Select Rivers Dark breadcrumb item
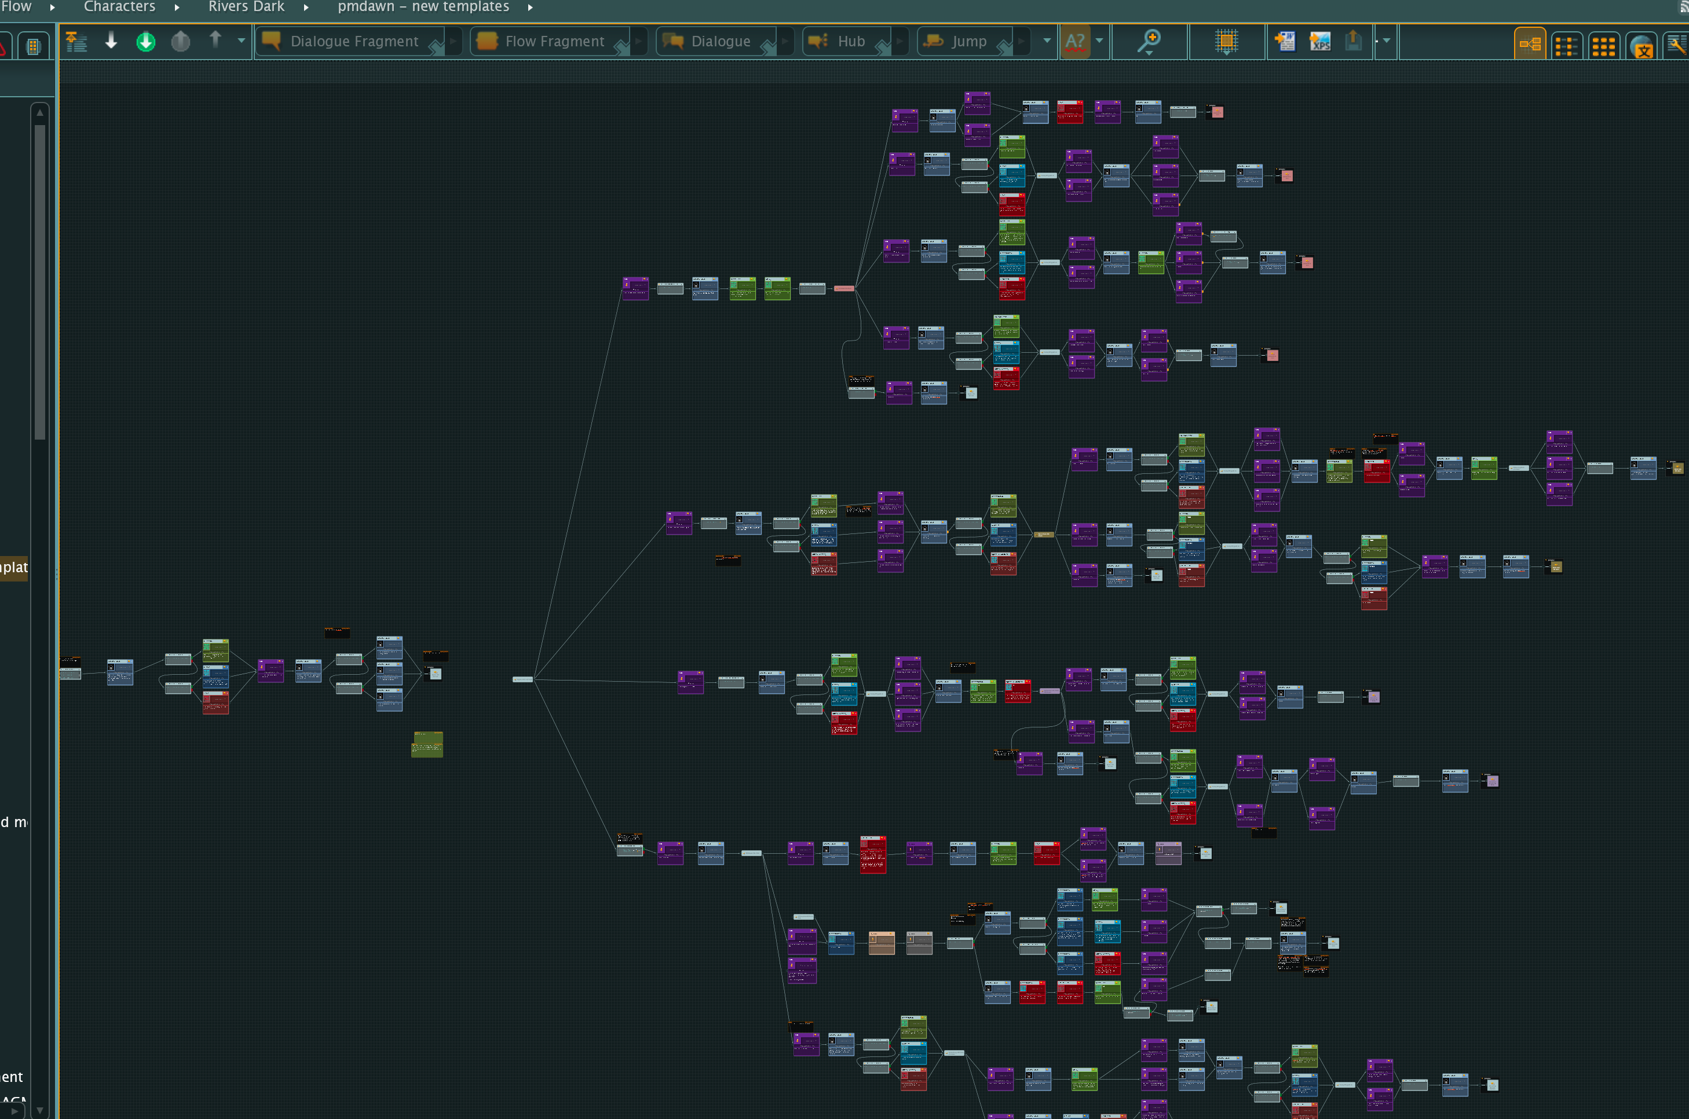 point(246,6)
